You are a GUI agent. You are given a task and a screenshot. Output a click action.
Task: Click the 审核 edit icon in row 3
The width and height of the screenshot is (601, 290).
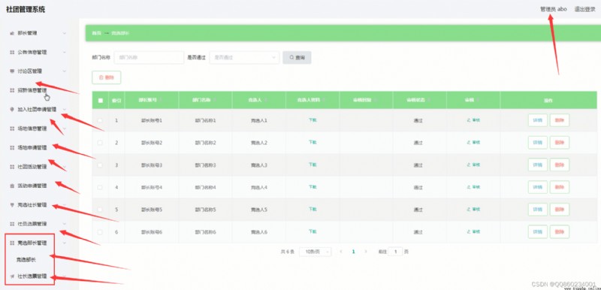click(468, 165)
